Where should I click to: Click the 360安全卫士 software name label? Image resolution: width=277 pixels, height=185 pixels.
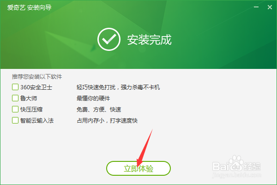point(36,87)
